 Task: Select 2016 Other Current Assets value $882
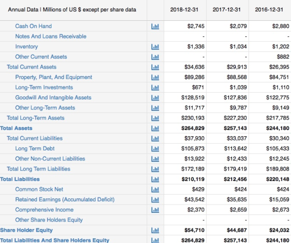tap(283, 57)
